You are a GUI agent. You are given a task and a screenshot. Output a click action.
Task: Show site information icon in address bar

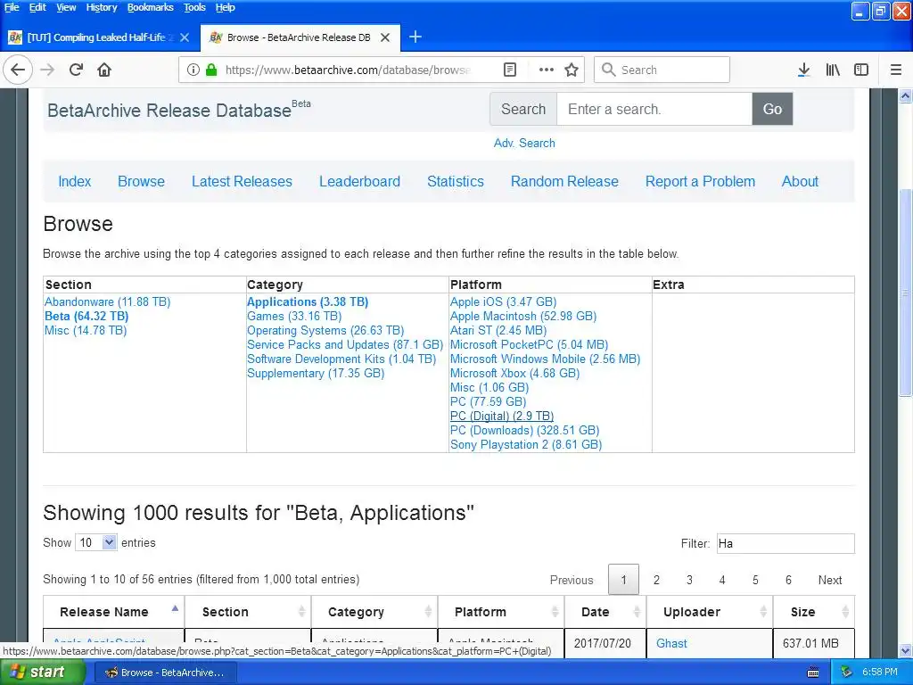[x=193, y=70]
